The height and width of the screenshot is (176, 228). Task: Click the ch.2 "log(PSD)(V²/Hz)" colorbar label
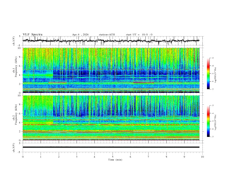click(216, 123)
